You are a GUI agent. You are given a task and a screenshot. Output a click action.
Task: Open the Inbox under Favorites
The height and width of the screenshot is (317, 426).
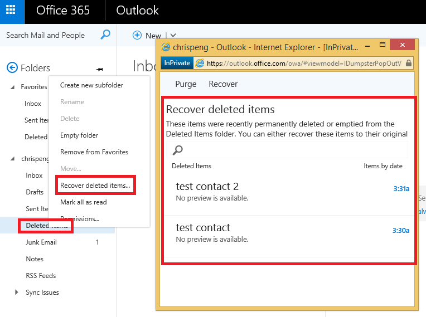click(x=32, y=104)
